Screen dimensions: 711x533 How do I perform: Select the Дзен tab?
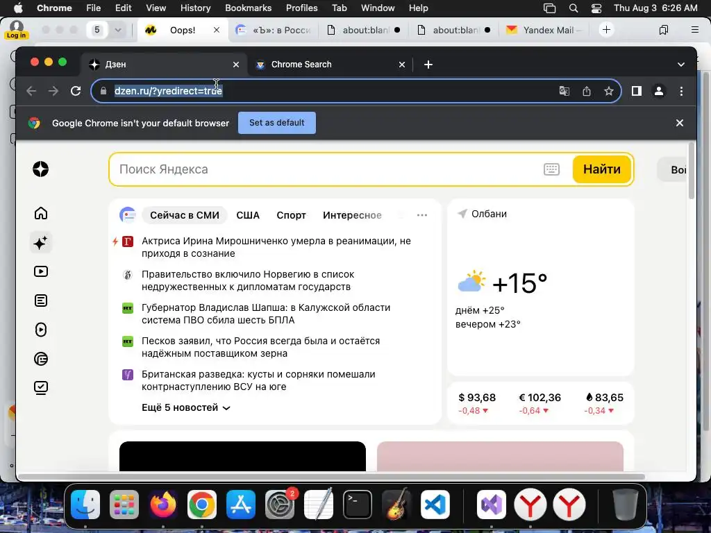pos(164,65)
